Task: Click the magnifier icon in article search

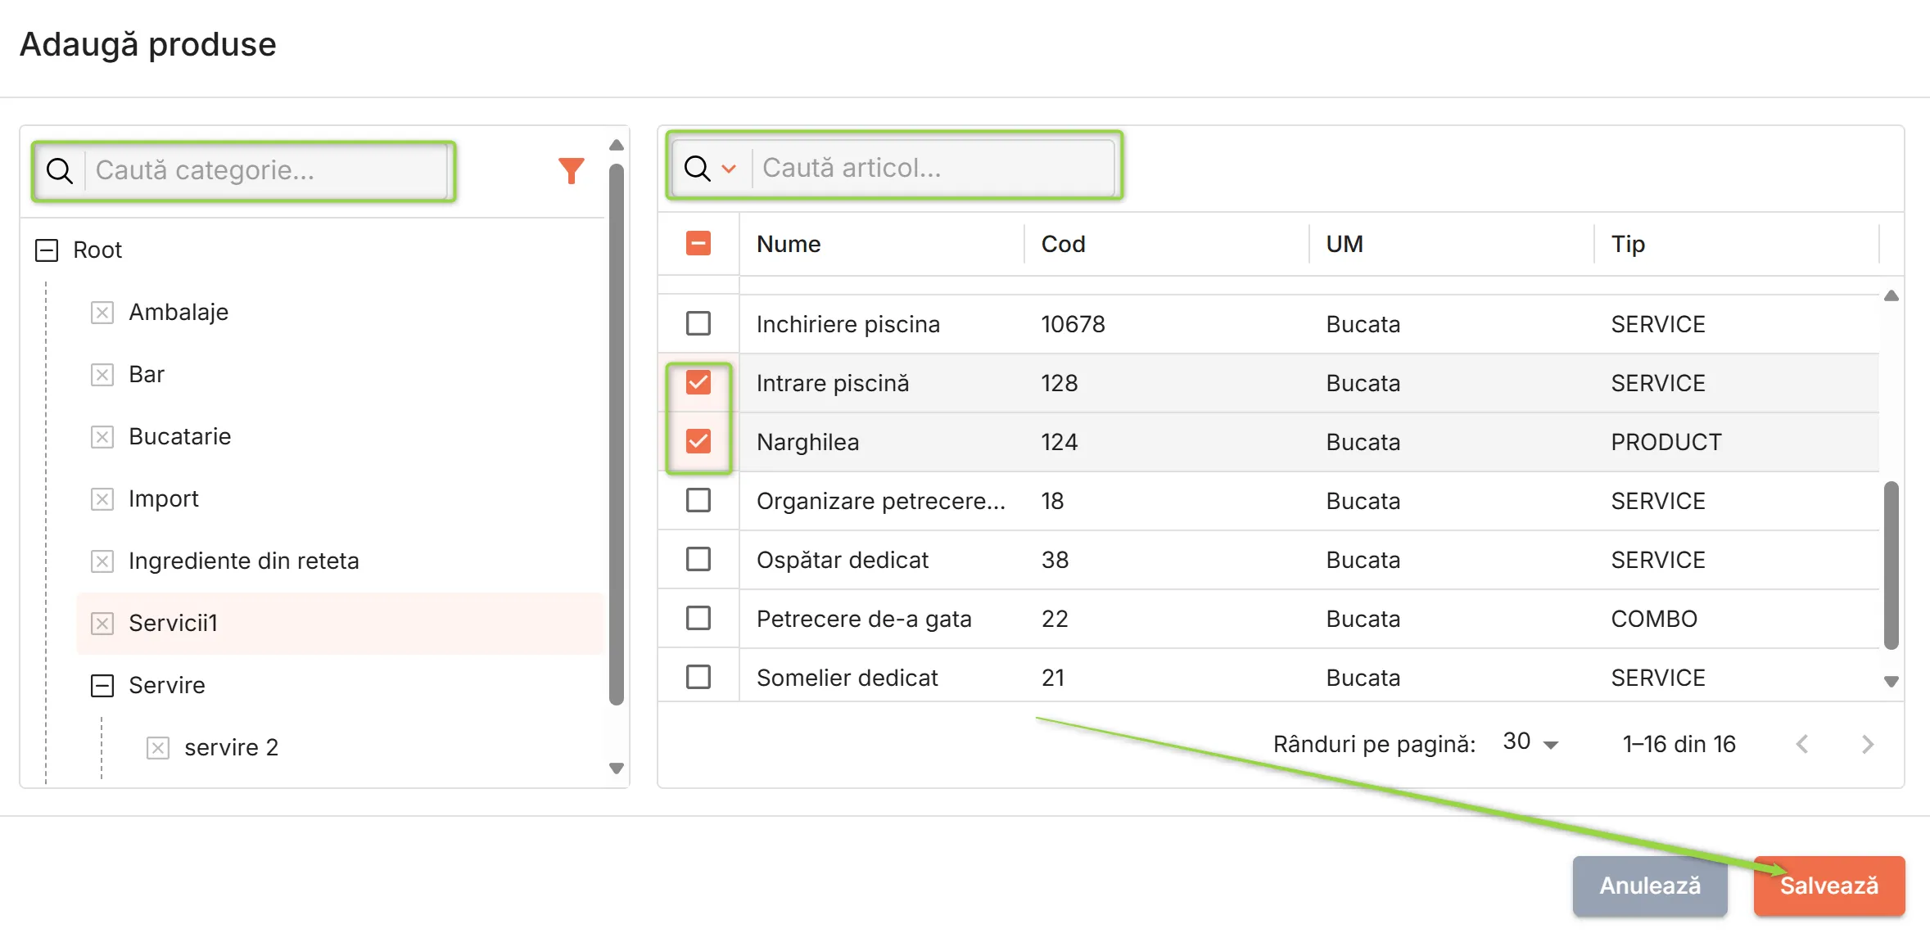Action: [x=697, y=168]
